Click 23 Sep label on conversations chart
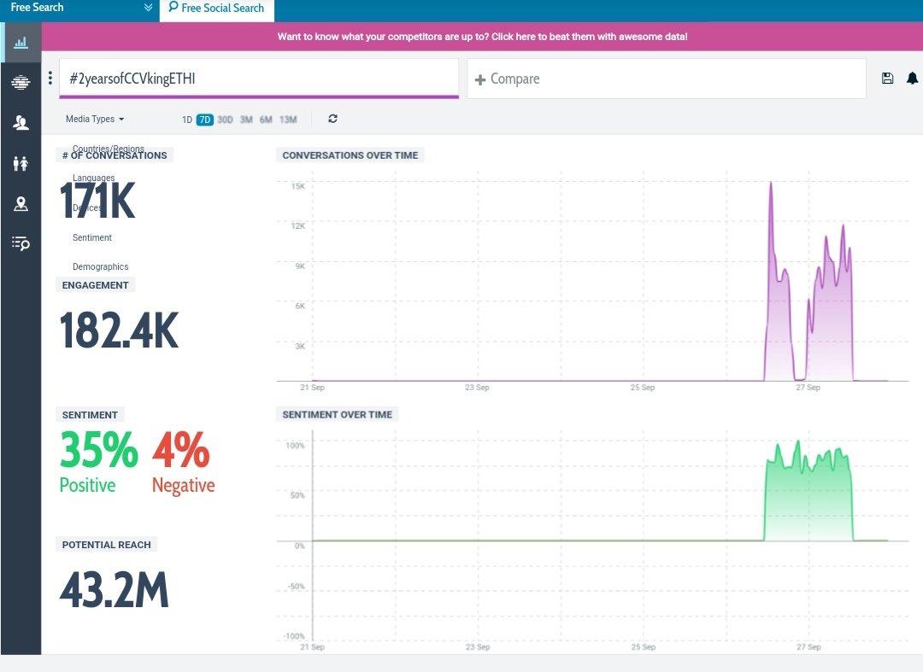Viewport: 923px width, 672px height. 477,388
